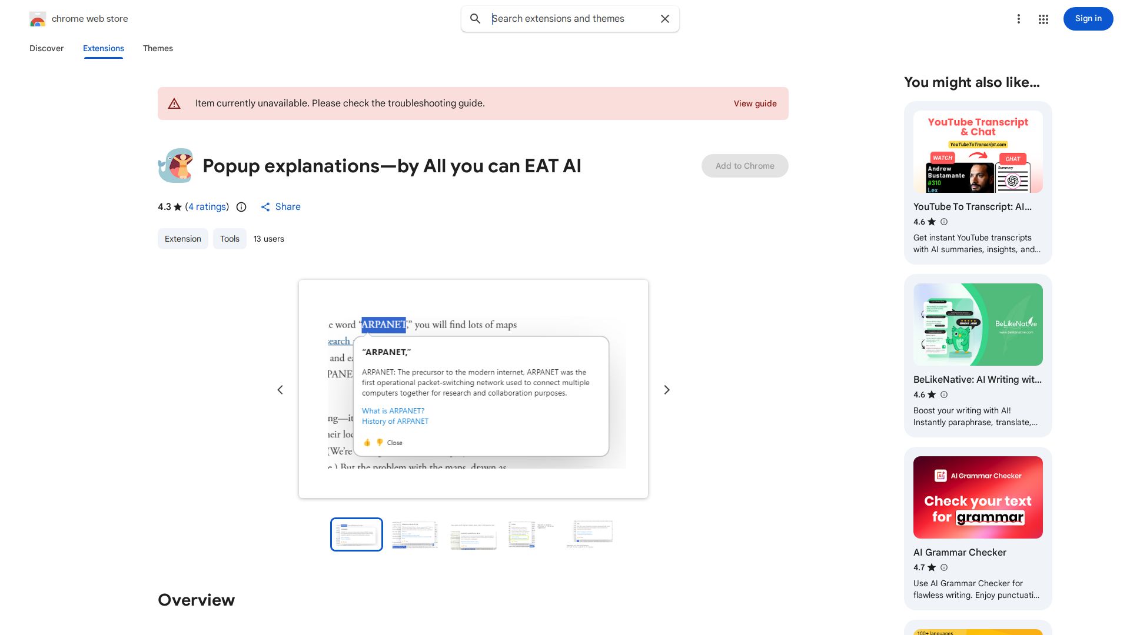
Task: Click the Share icon link
Action: point(281,207)
